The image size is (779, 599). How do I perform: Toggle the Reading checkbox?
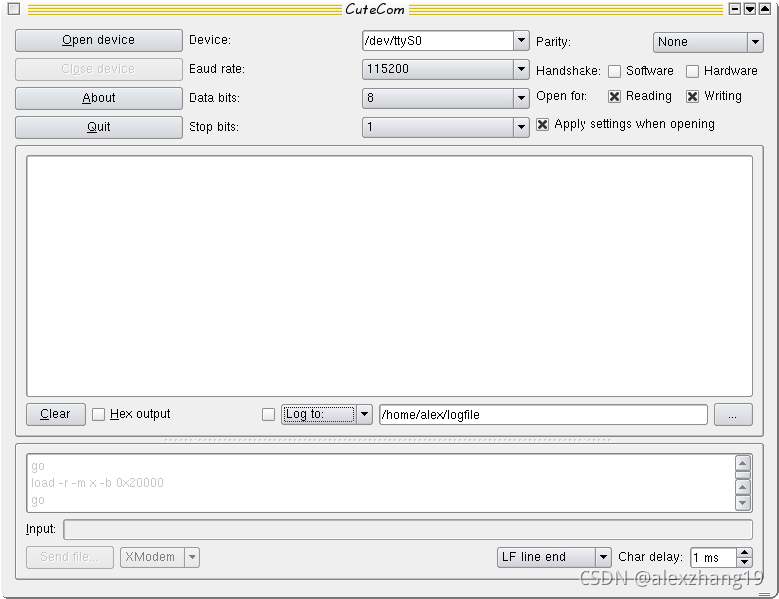615,97
